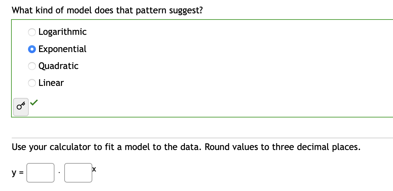
Task: Select the Linear radio button
Action: (x=32, y=83)
